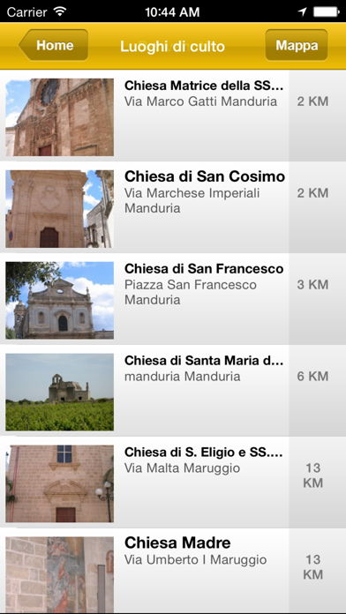Open the Chiesa di San Cosimo thumbnail
346x614 pixels.
(x=59, y=209)
